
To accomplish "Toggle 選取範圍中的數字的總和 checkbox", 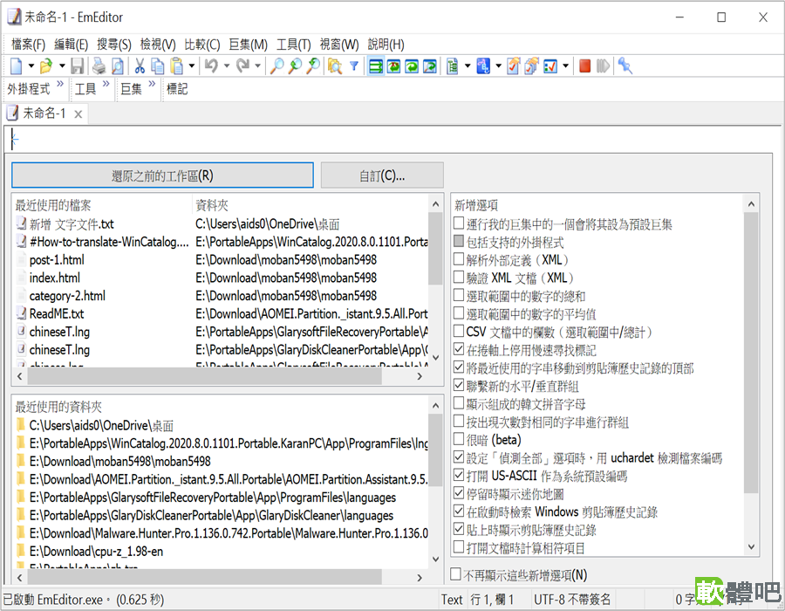I will 459,295.
